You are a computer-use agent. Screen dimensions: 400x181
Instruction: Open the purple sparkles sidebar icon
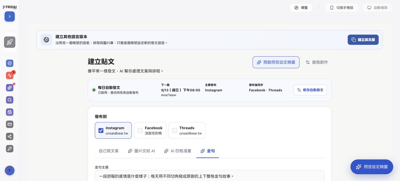coord(10,88)
